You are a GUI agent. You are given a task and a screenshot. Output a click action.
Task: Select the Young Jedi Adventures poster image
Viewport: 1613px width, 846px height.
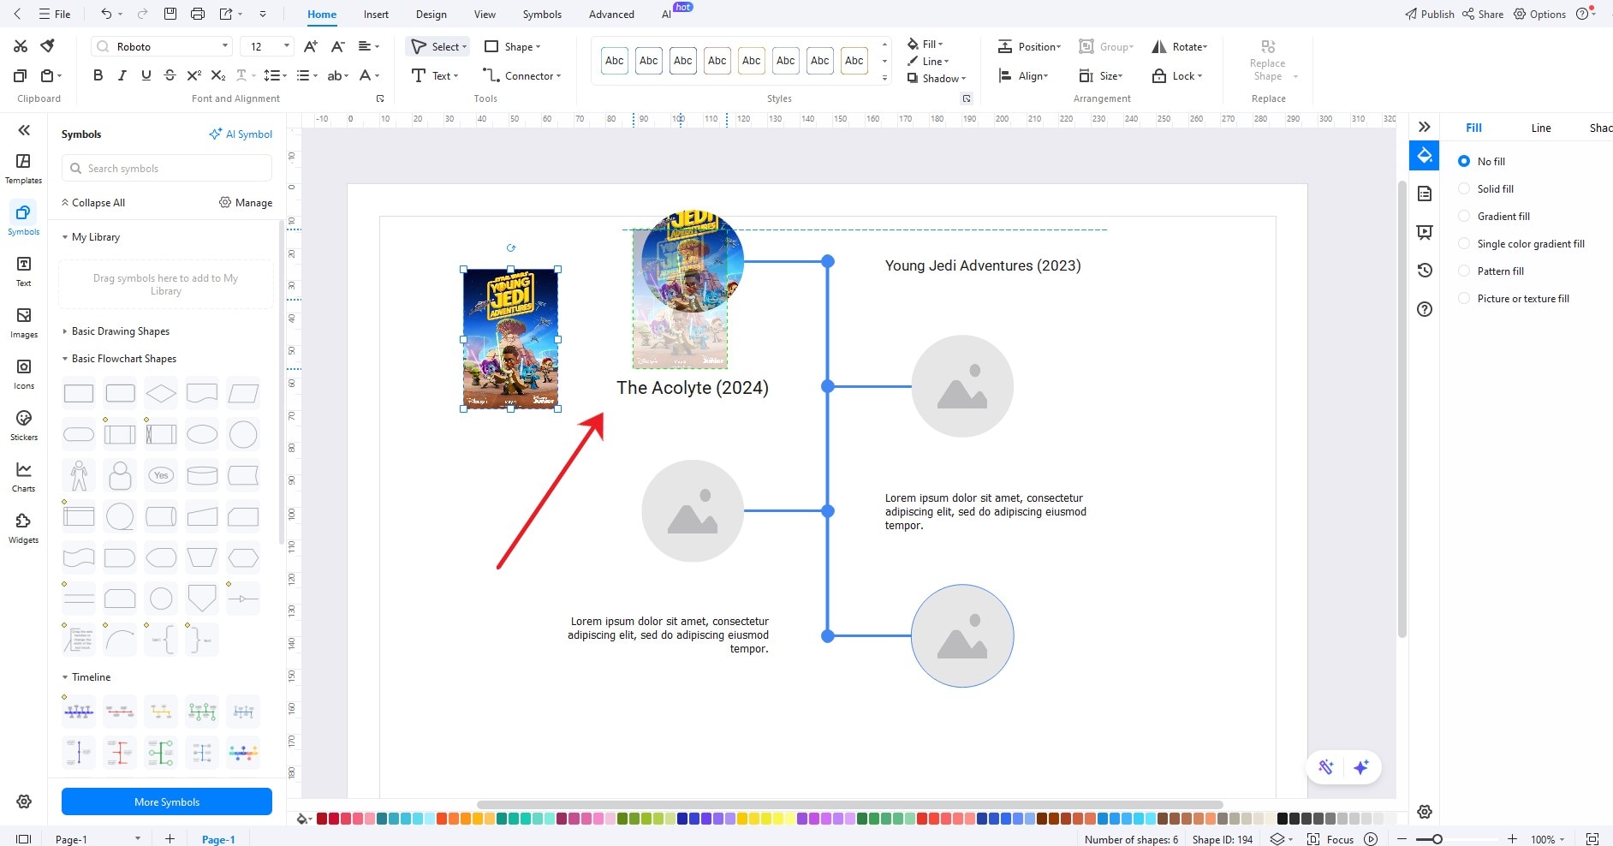[511, 338]
